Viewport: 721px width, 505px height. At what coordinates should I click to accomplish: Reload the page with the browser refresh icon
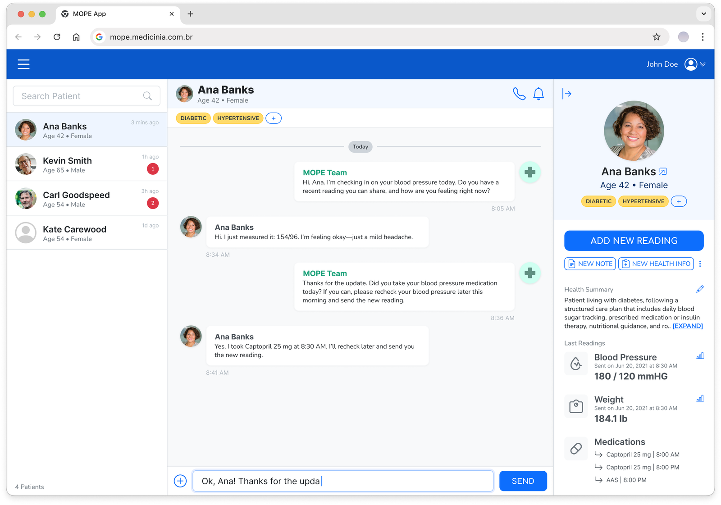point(57,37)
